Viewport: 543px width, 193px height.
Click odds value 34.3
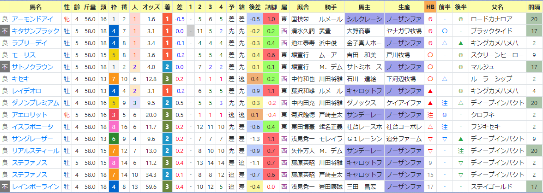tap(151, 175)
